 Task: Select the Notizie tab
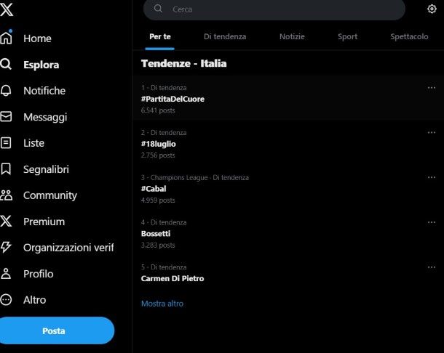[x=292, y=36]
